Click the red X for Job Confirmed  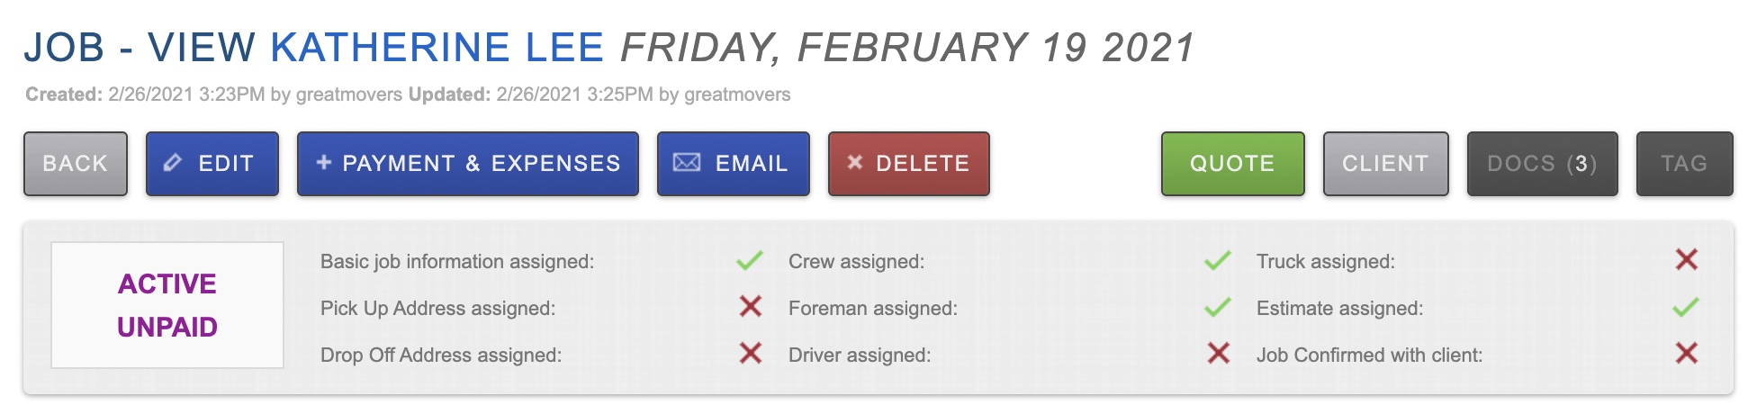tap(1686, 354)
